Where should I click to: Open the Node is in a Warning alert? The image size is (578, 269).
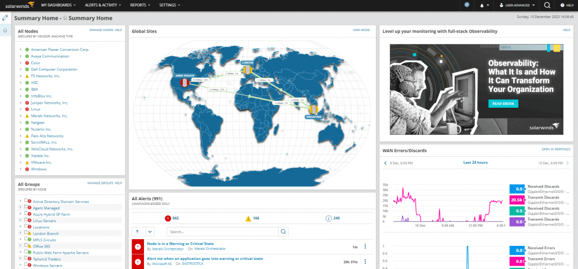(180, 244)
